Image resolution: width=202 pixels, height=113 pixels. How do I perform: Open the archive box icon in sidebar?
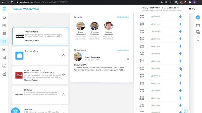(x=4, y=66)
